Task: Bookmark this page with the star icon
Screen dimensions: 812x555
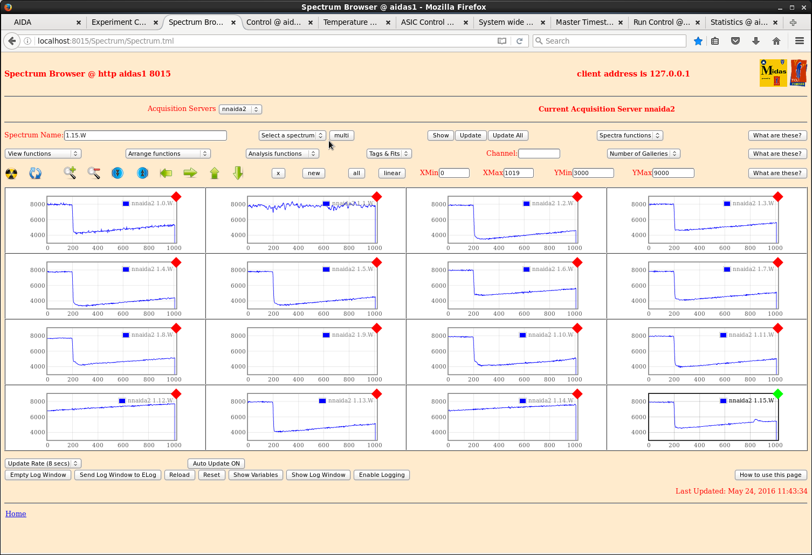Action: click(698, 41)
